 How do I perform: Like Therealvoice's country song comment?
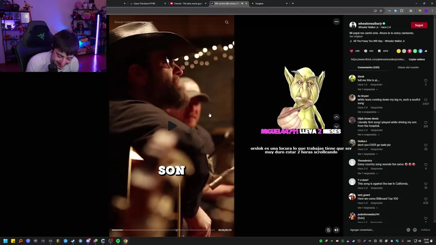tap(425, 165)
